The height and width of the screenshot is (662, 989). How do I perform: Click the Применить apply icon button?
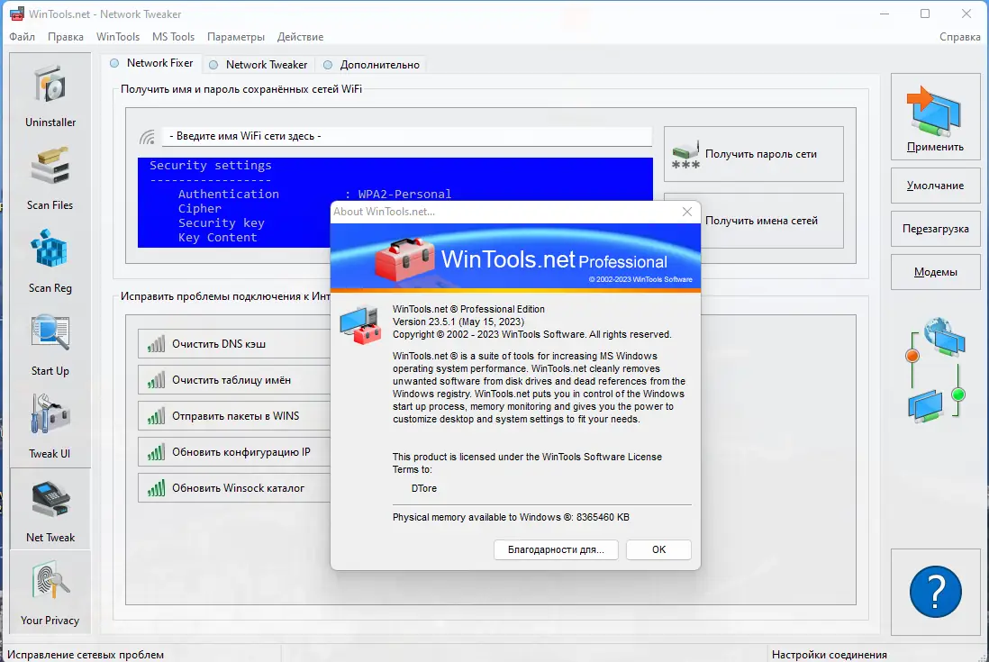tap(935, 116)
